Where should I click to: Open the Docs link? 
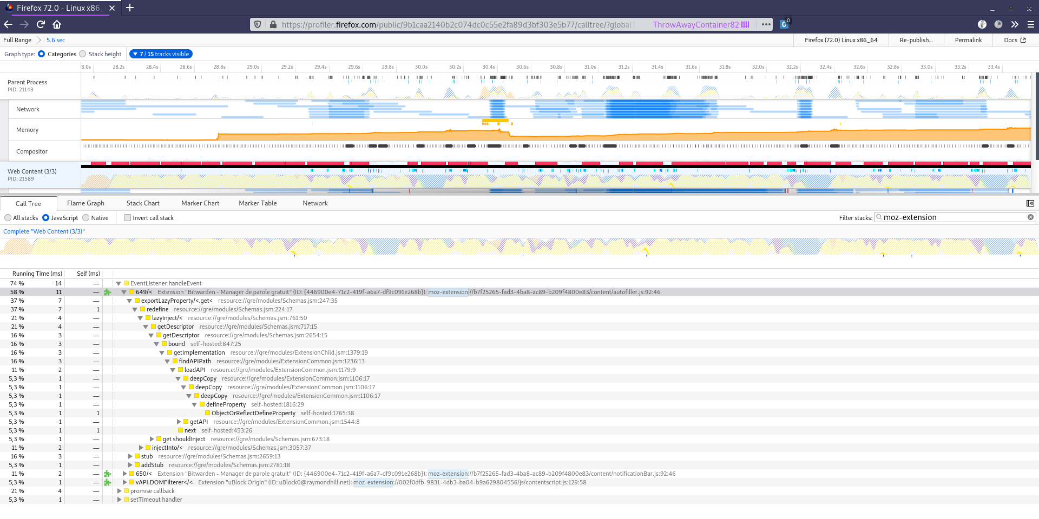coord(1015,40)
